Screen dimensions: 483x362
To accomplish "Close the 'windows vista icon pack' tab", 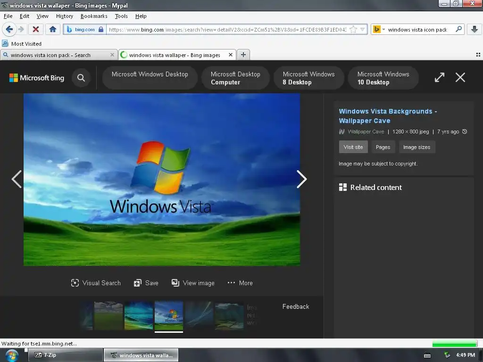I will pyautogui.click(x=112, y=55).
